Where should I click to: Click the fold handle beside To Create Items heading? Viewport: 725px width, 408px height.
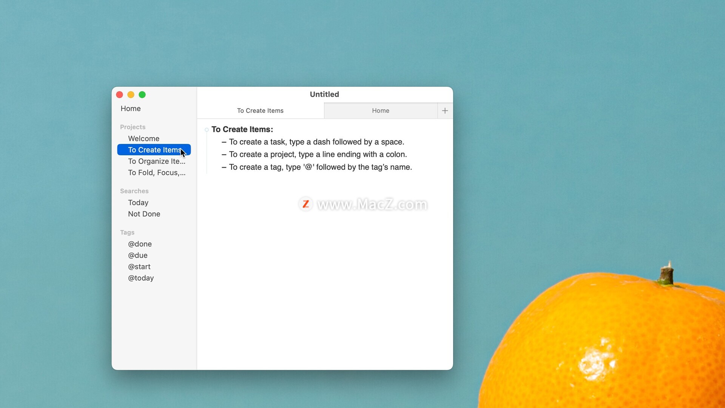click(207, 130)
